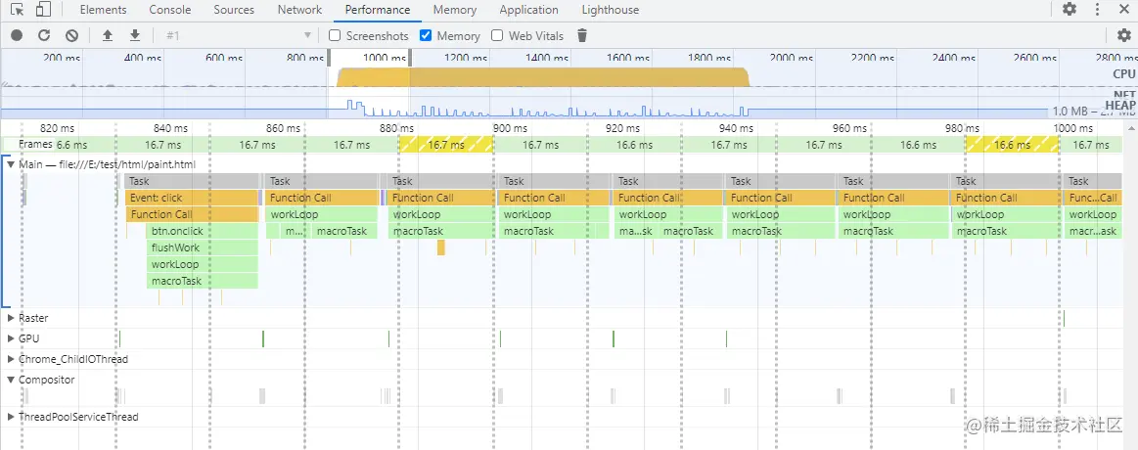Select the first Task bar above Event: click

click(x=192, y=181)
